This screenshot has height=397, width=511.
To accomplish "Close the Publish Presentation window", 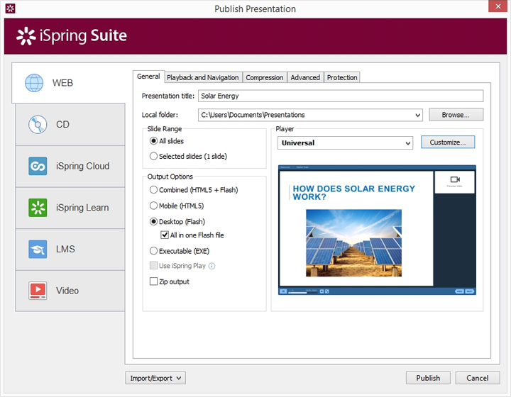I will pos(498,6).
